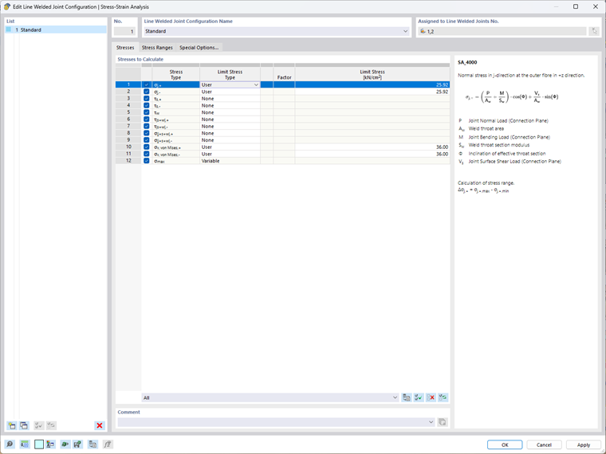Select the Standard entry in the List
The width and height of the screenshot is (606, 454).
(x=56, y=29)
